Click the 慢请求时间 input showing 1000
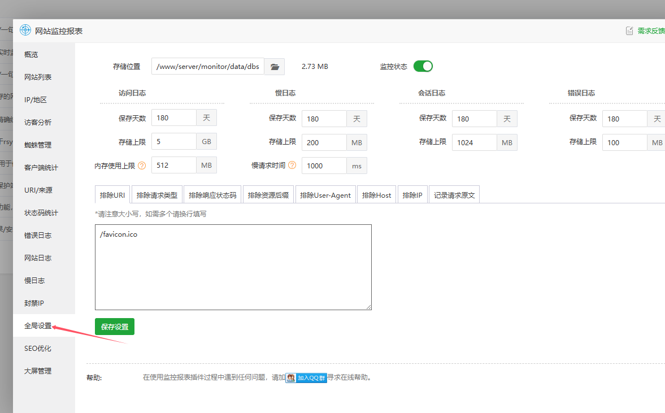665x413 pixels. (x=324, y=166)
